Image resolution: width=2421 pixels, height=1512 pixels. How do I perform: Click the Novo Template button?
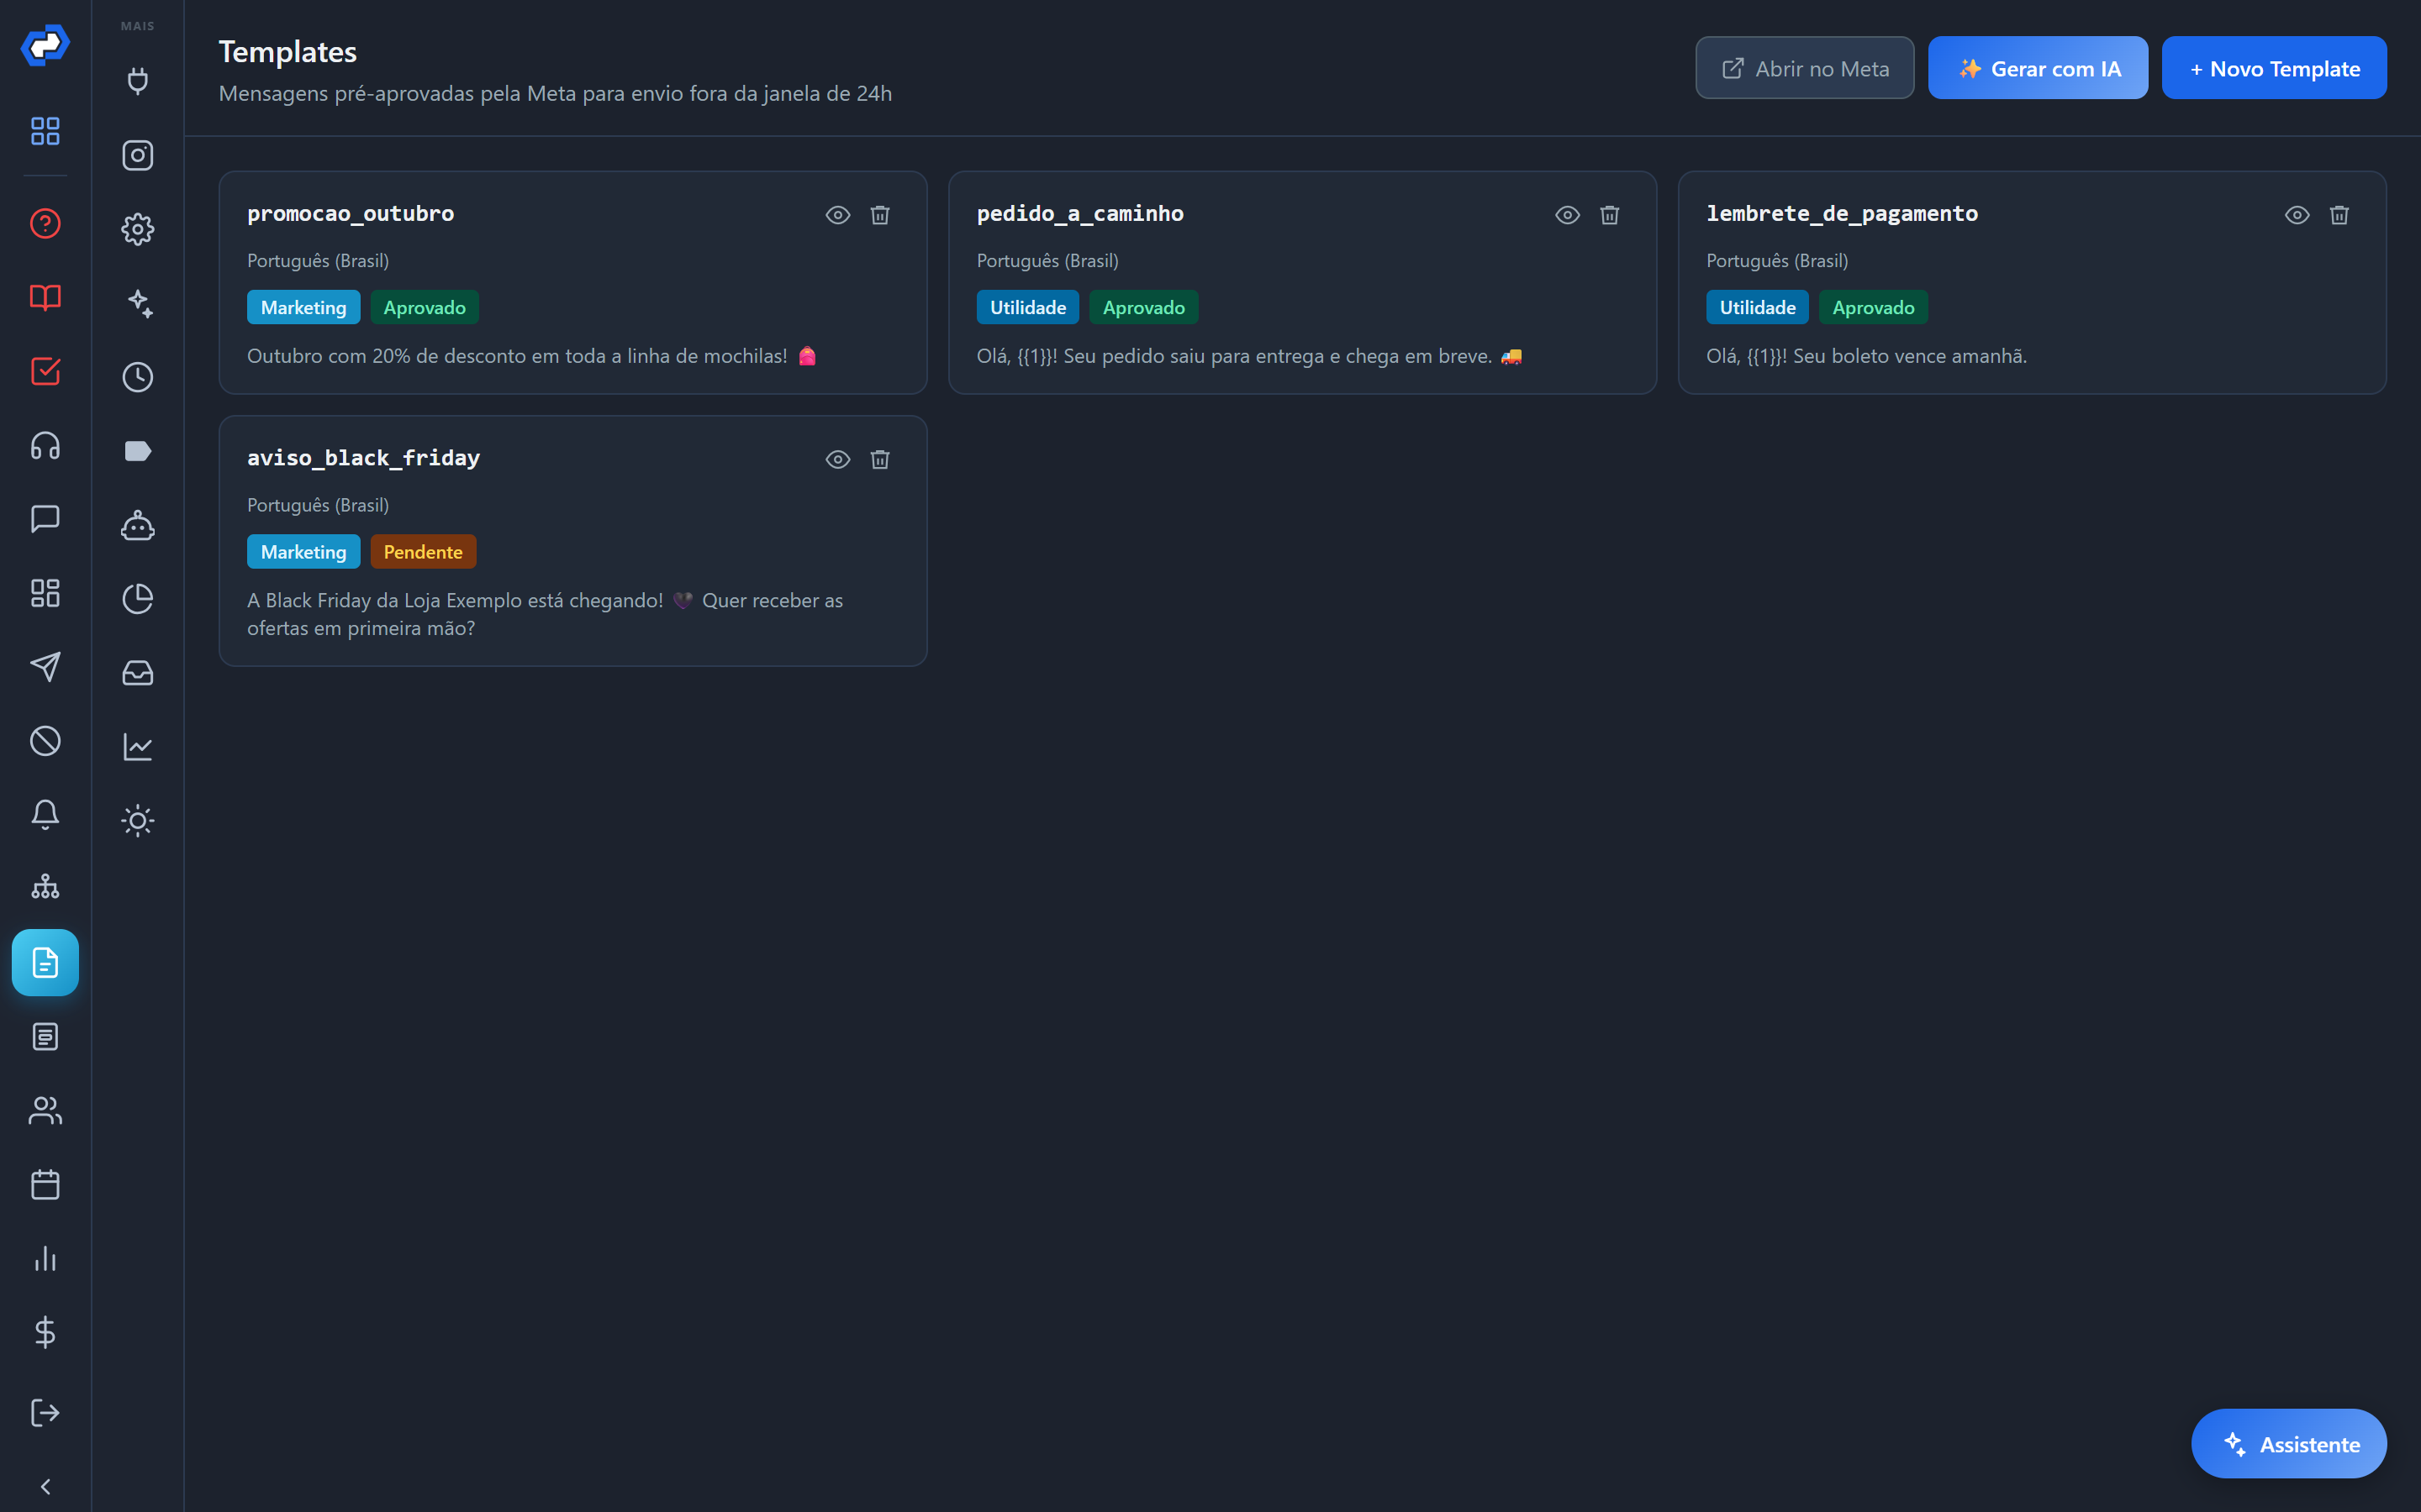click(2273, 68)
